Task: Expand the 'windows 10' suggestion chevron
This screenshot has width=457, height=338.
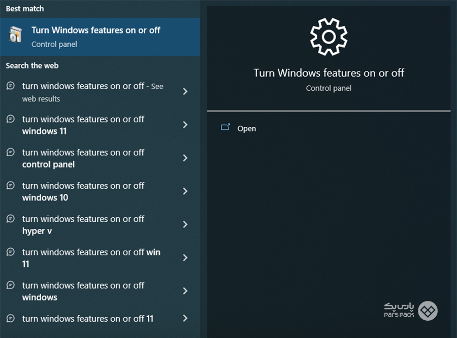Action: coord(185,191)
